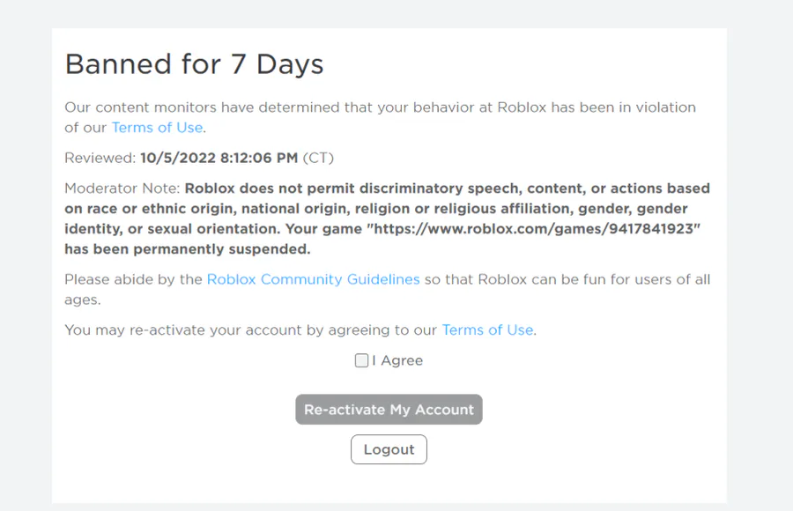Click the "Moderator Note:" label
This screenshot has width=793, height=511.
(122, 189)
